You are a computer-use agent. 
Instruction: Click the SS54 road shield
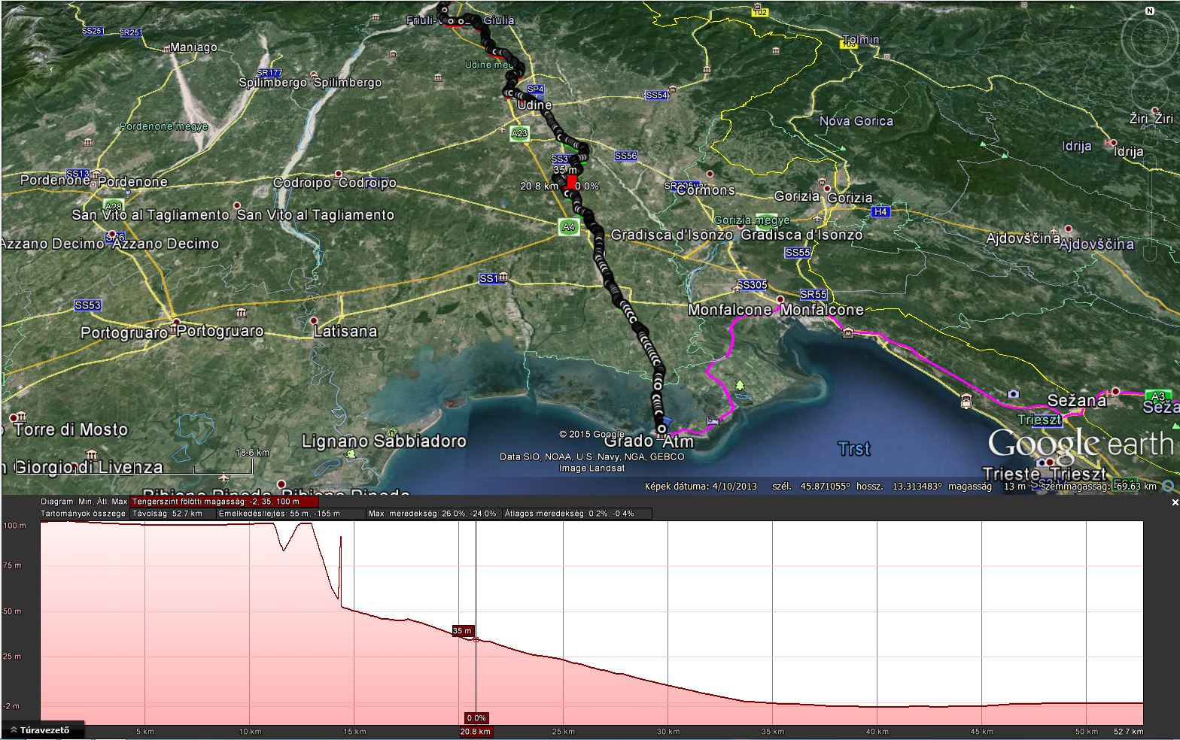(657, 96)
